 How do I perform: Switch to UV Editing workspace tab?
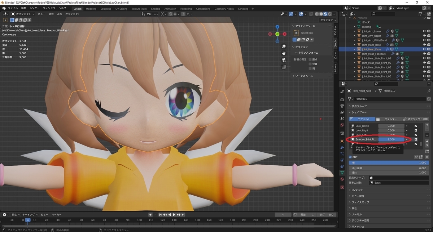[121, 9]
